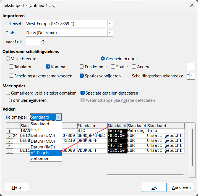Click the Betrag column header cell

tap(117, 130)
